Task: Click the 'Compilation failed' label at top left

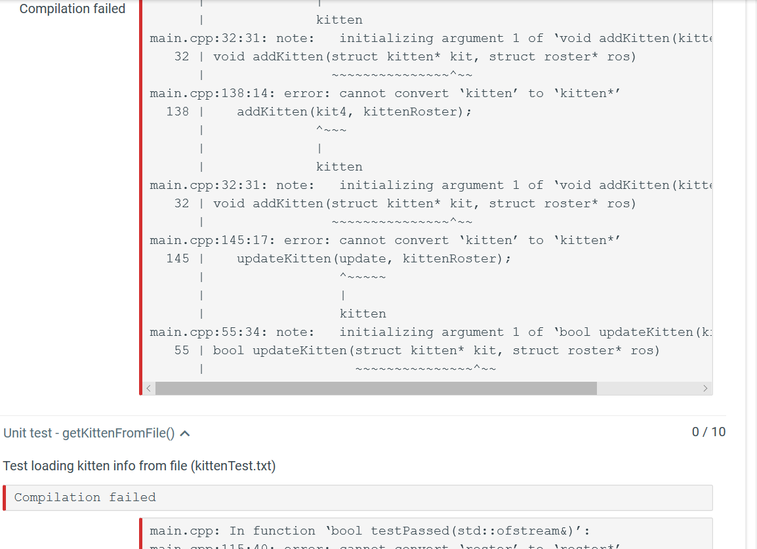Action: click(x=72, y=9)
